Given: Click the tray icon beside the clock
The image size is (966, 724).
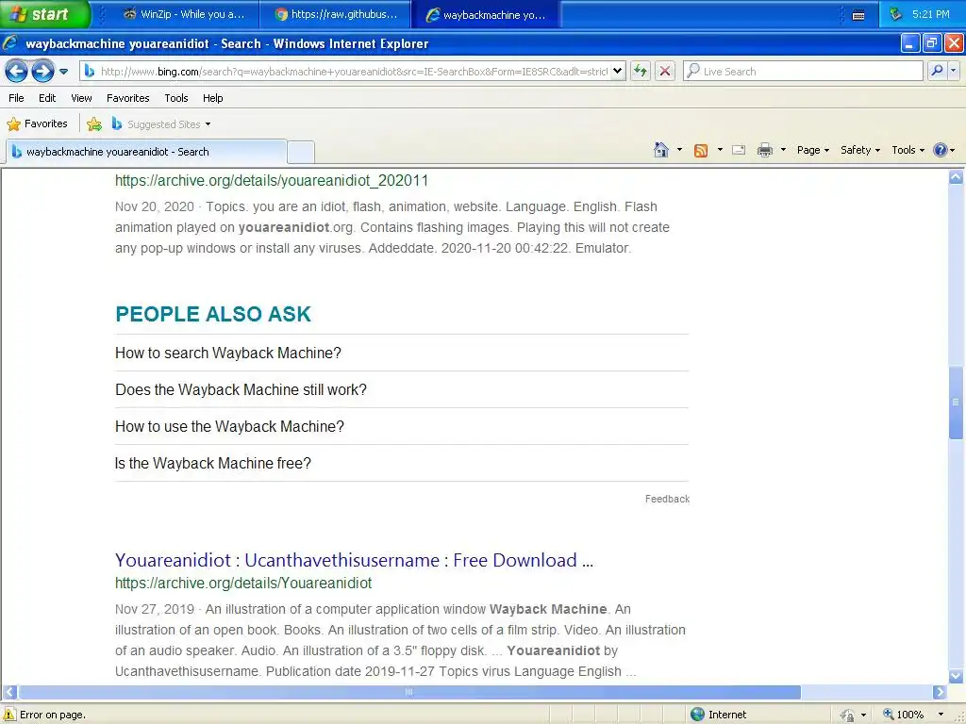Looking at the screenshot, I should click(x=895, y=13).
